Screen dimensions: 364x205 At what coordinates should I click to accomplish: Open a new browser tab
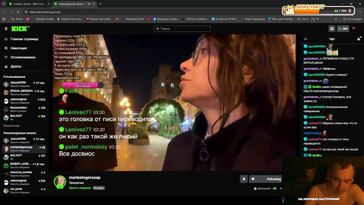100,4
